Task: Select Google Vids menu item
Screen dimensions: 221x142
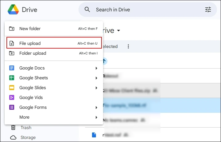Action: click(54, 97)
